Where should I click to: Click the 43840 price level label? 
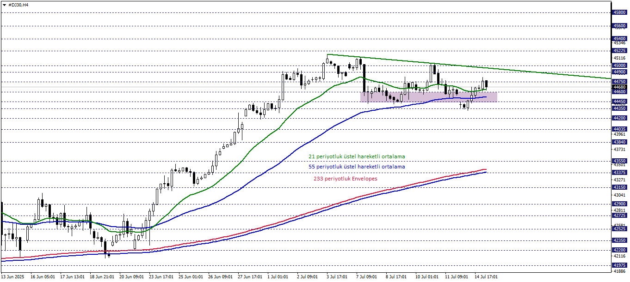[619, 142]
